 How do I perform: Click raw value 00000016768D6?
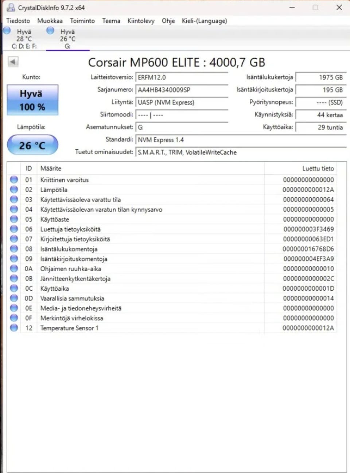click(308, 249)
